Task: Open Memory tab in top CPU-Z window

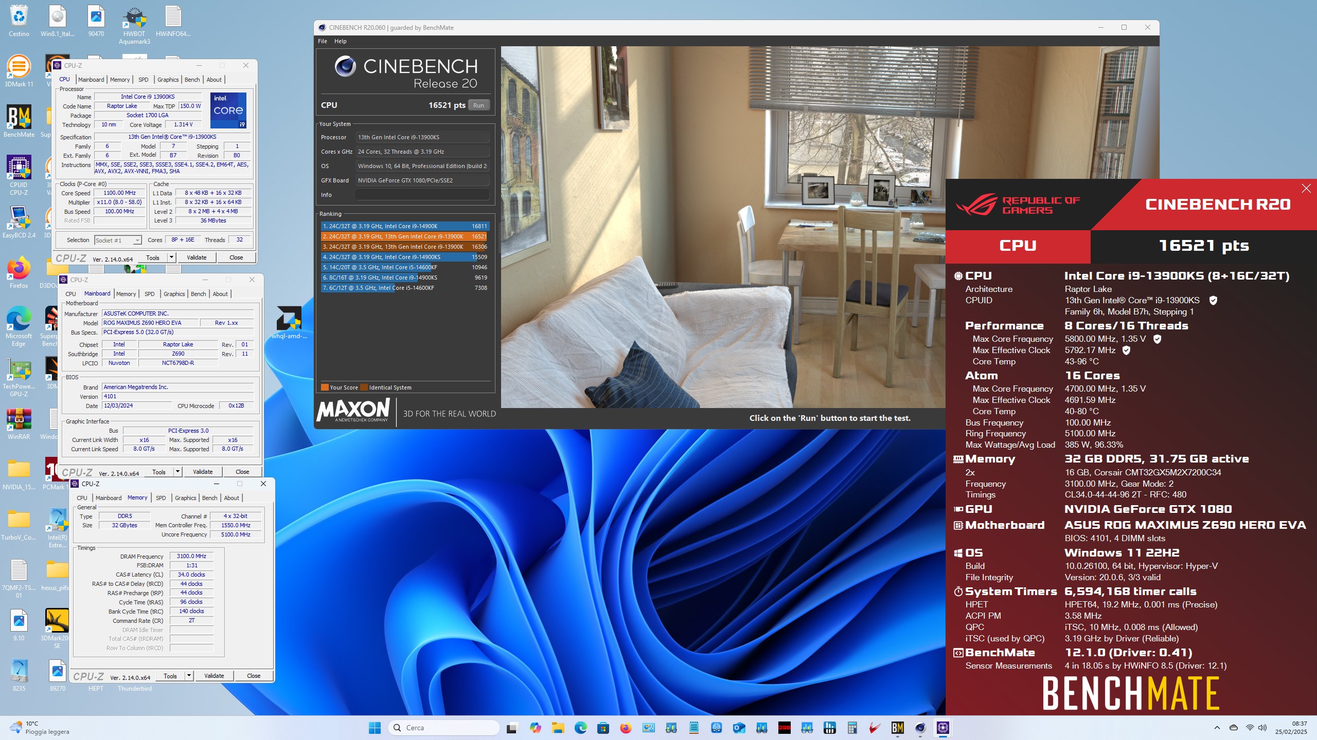Action: click(120, 80)
